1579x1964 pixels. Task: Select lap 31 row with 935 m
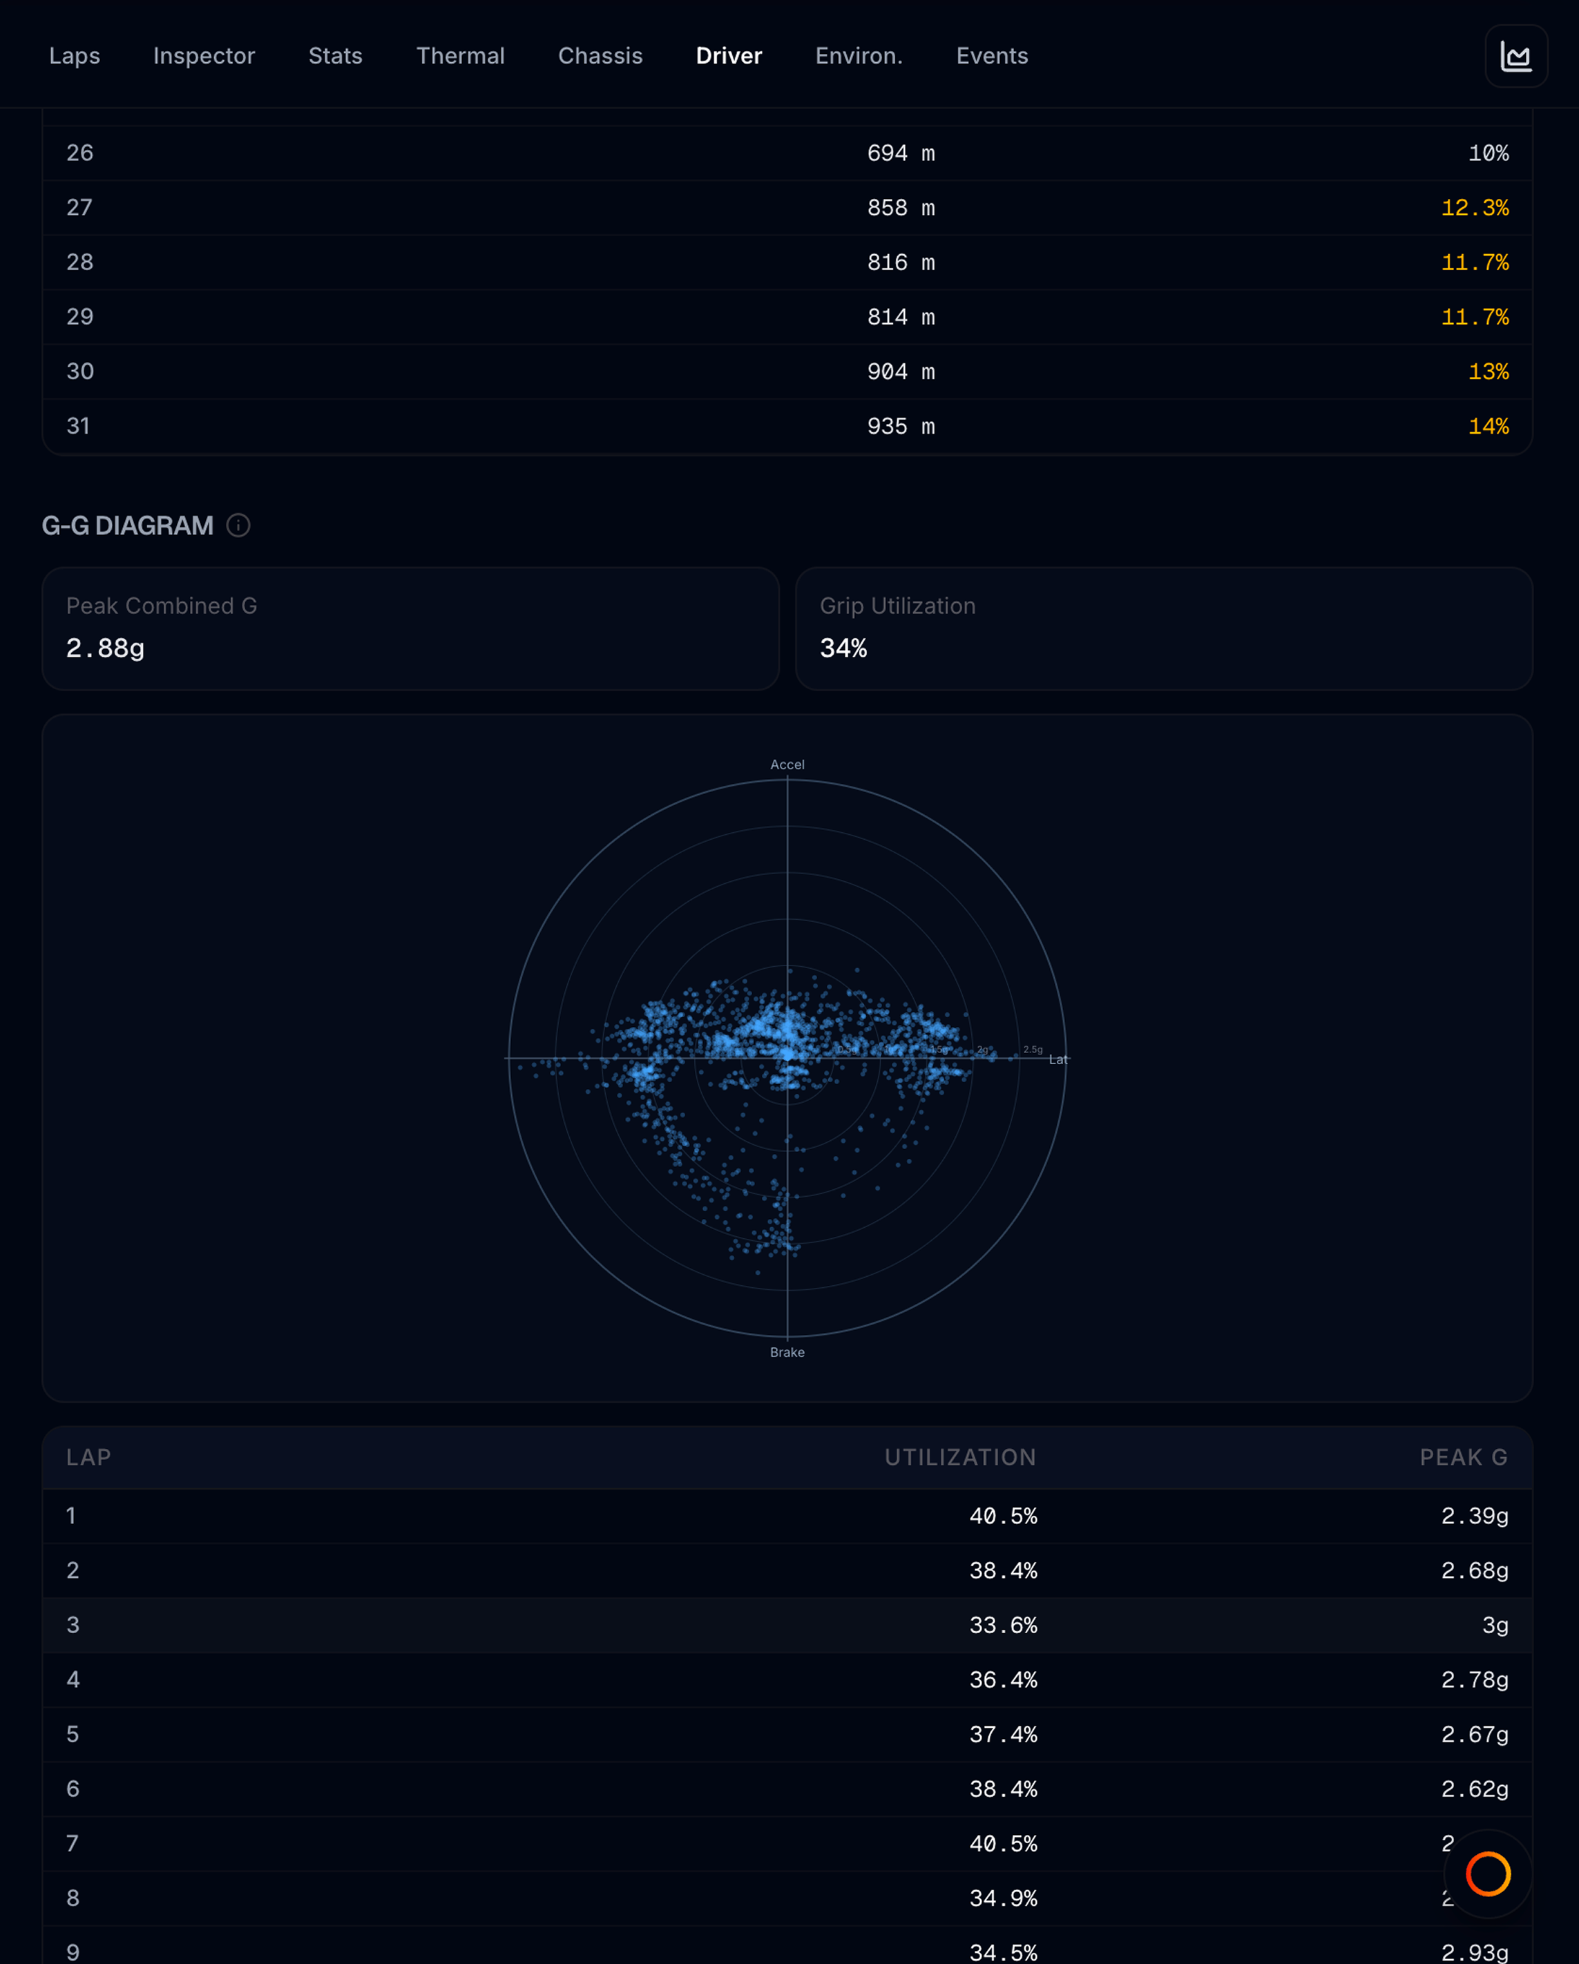[787, 426]
